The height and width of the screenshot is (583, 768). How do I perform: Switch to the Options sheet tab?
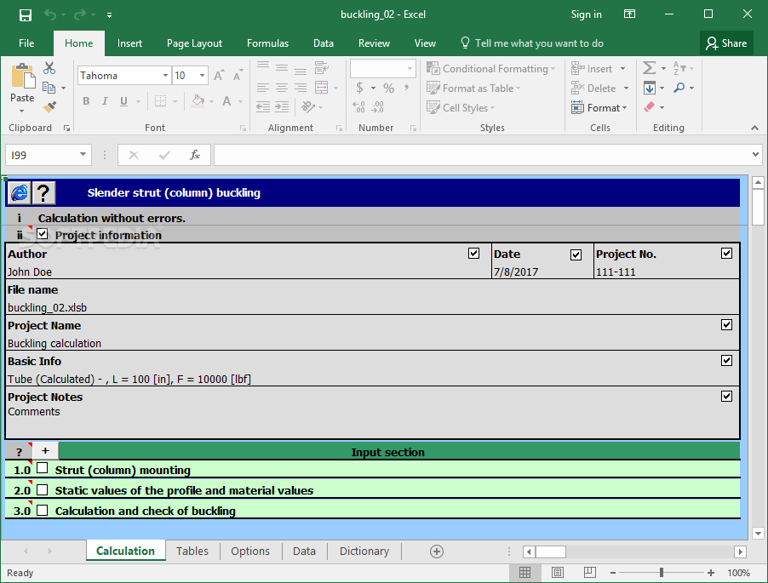tap(250, 552)
